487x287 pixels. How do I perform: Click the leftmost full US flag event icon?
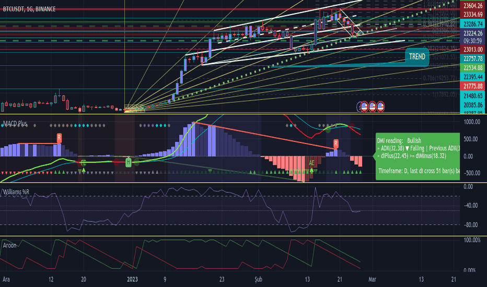[364, 107]
